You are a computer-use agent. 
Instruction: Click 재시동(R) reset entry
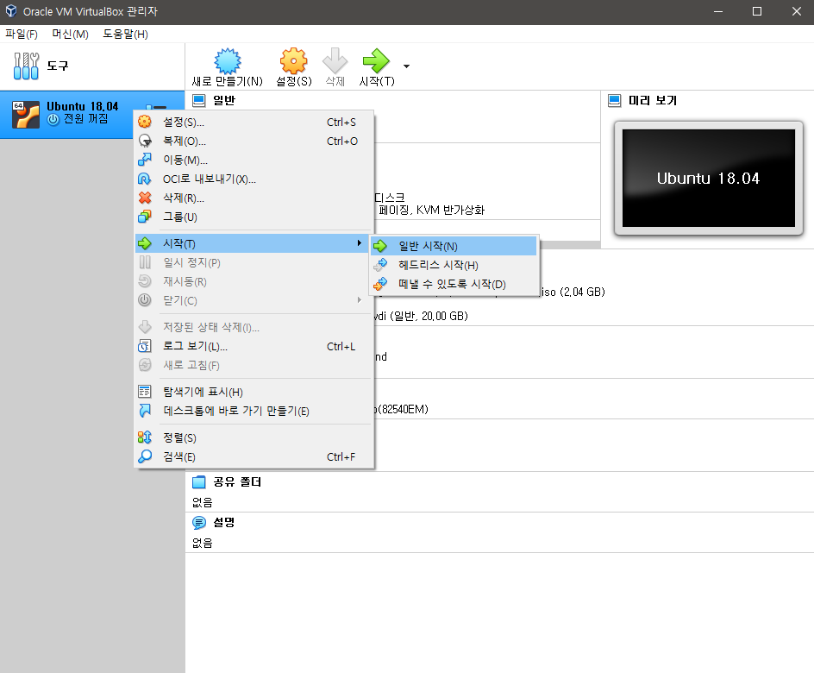[x=254, y=281]
